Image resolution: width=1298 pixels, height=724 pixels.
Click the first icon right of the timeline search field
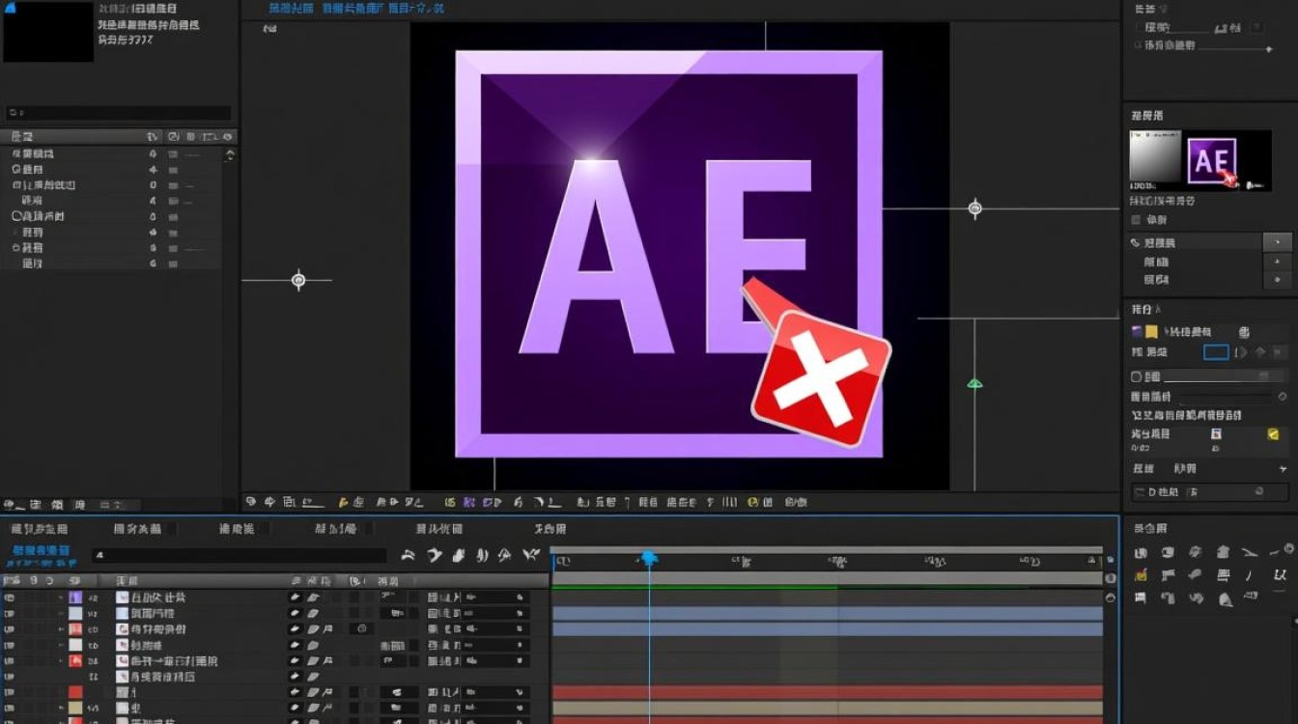pyautogui.click(x=408, y=555)
